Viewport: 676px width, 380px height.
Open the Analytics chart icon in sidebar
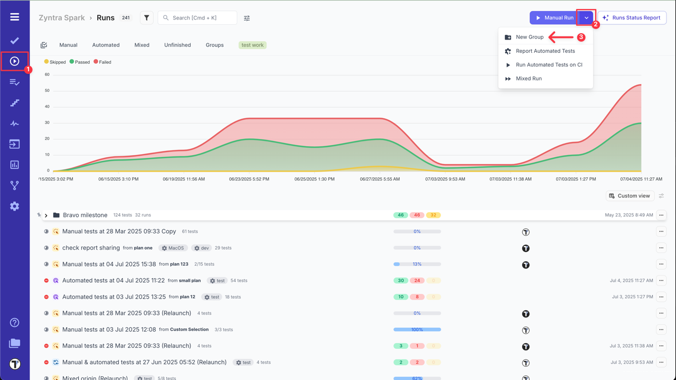(x=15, y=165)
